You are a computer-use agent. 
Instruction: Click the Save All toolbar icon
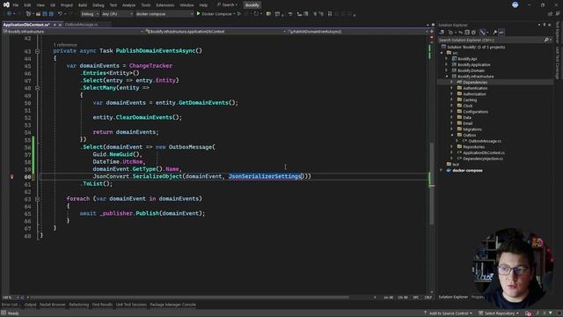(x=51, y=14)
